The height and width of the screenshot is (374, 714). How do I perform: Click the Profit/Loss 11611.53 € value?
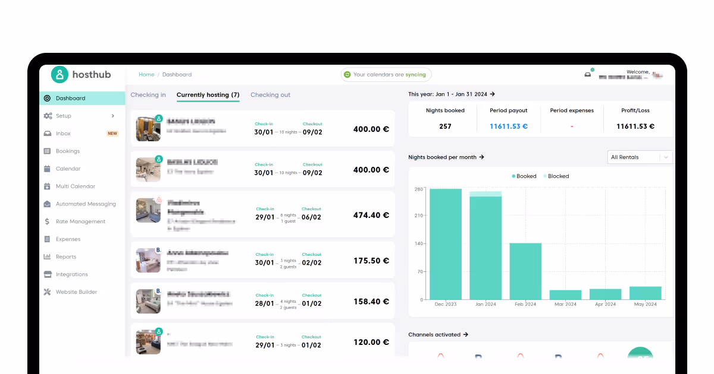(x=635, y=126)
